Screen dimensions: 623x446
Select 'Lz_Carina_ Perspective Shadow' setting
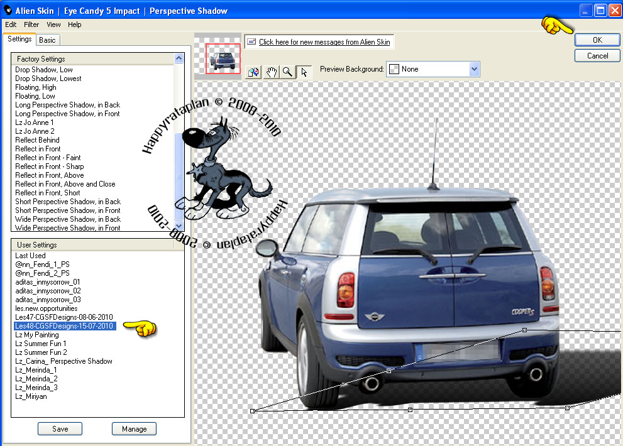(63, 361)
